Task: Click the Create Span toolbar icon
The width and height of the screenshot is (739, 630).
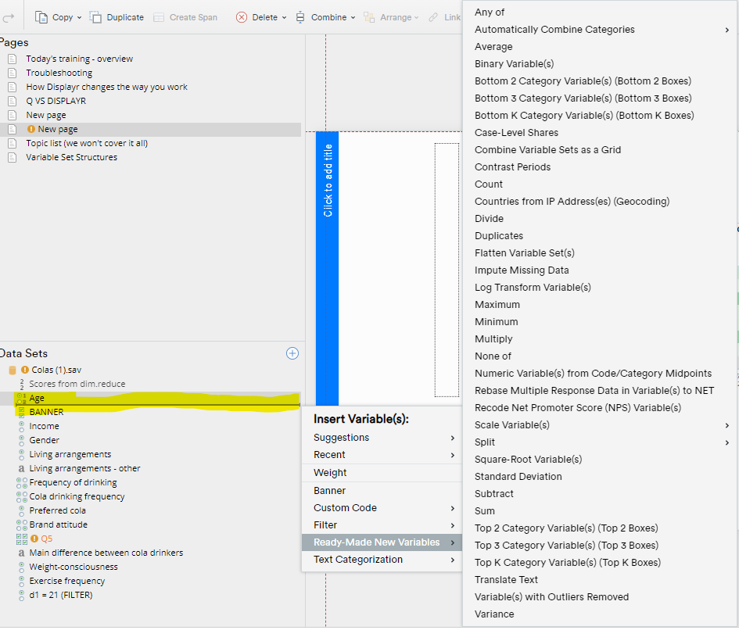Action: pos(159,17)
